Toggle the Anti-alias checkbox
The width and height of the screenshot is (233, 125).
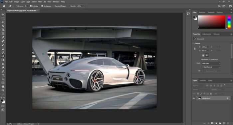coord(31,6)
